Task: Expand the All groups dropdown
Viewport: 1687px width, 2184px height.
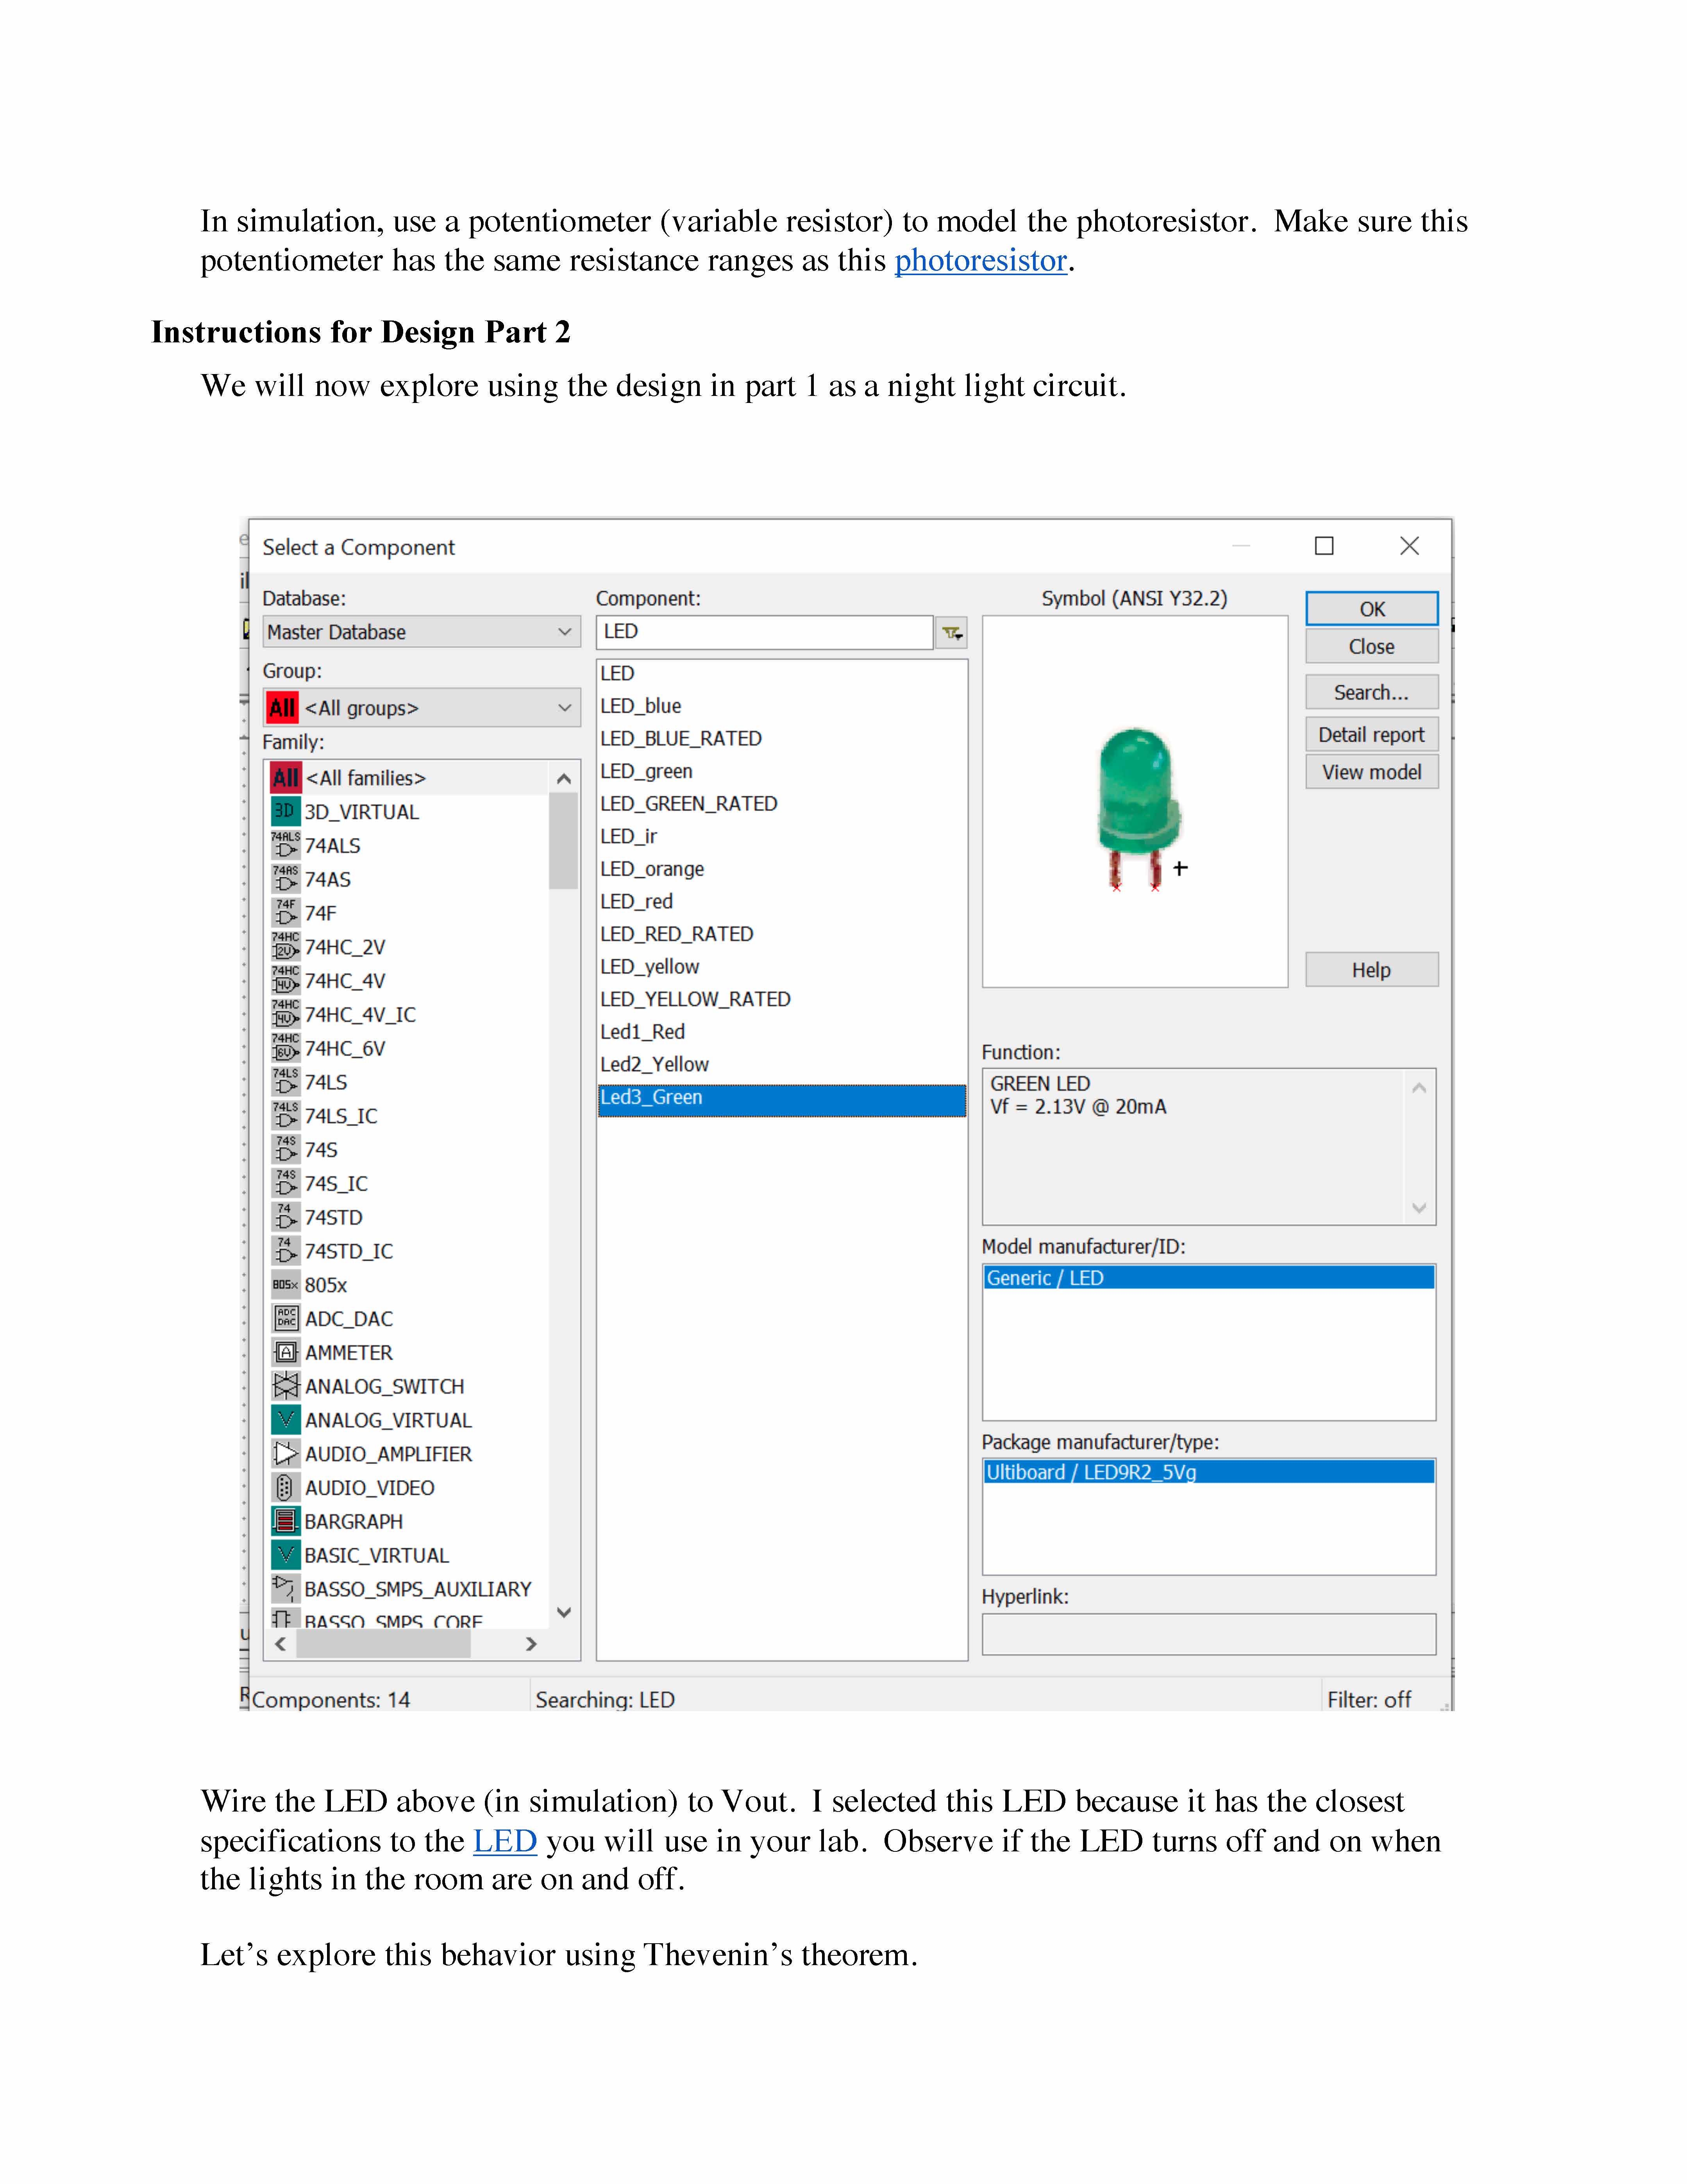Action: (420, 708)
